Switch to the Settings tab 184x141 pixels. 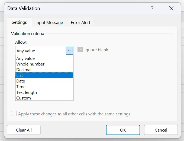(x=19, y=22)
